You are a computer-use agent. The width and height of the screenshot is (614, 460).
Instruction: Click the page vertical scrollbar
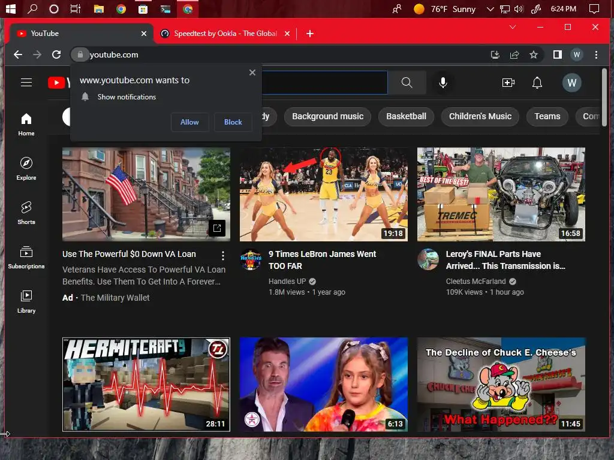coord(604,98)
